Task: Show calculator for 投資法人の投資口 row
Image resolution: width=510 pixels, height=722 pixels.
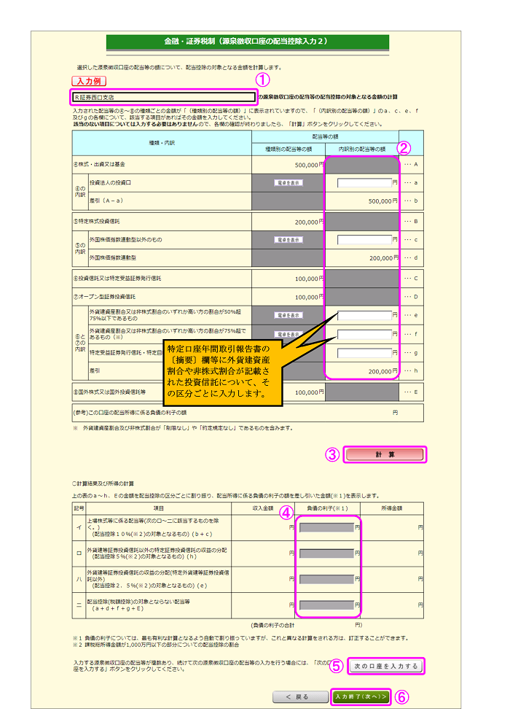Action: (289, 183)
